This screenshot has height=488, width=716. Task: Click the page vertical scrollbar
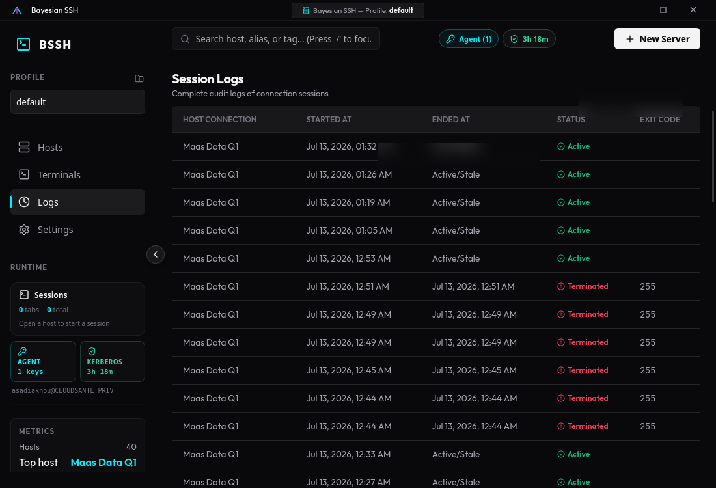[x=713, y=156]
